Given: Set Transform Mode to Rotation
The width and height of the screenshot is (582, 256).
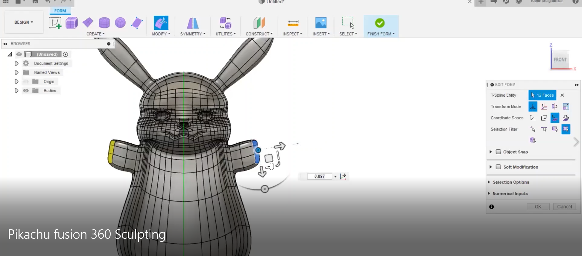Looking at the screenshot, I should (x=555, y=107).
